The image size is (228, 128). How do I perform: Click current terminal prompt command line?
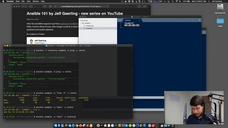pyautogui.click(x=55, y=117)
